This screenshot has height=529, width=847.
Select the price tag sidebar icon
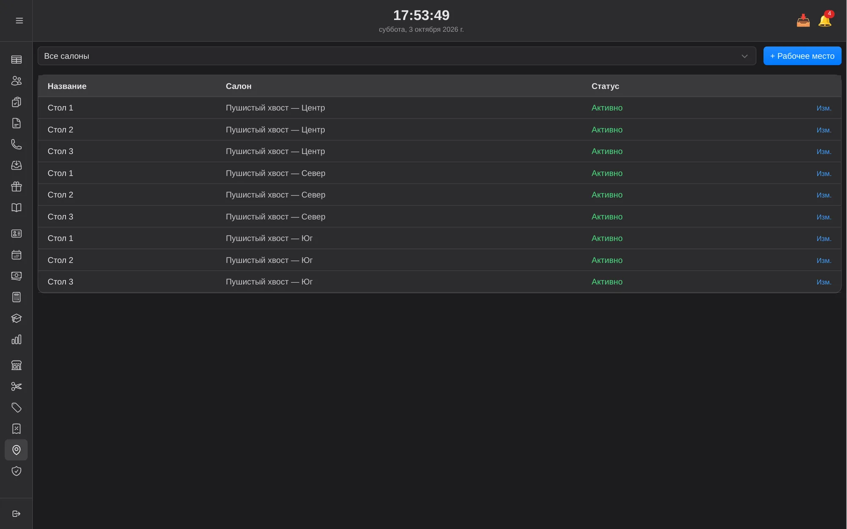[x=16, y=408]
